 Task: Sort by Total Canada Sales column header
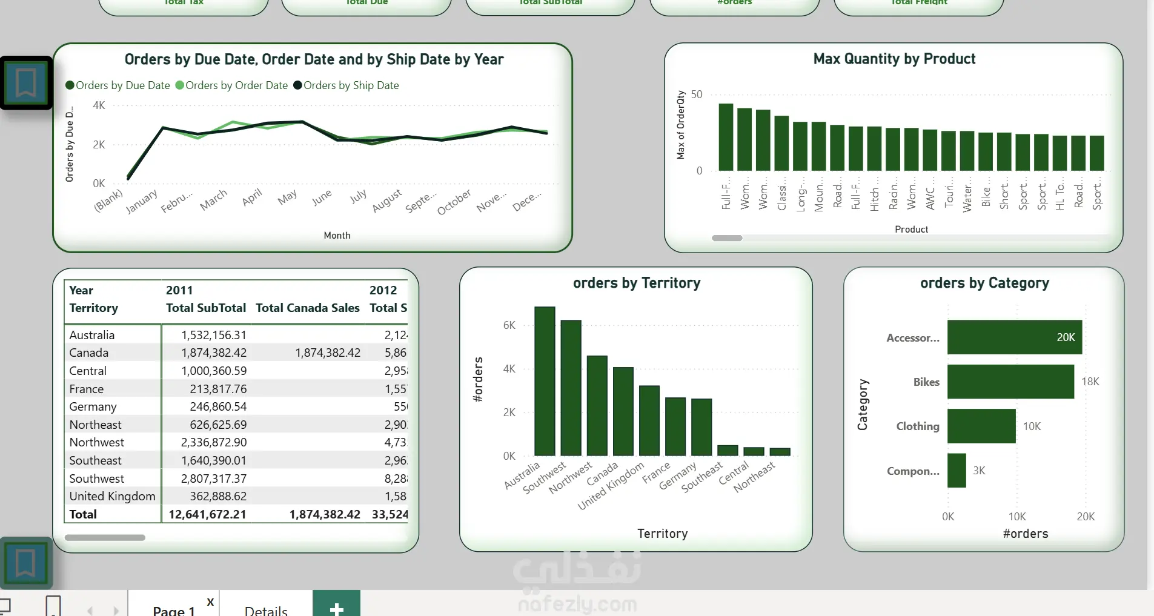(308, 308)
